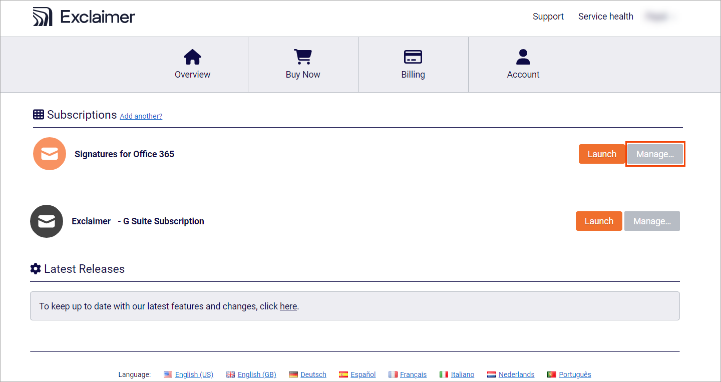The image size is (721, 382).
Task: Click the Dutch flag beside Nederlands
Action: click(491, 374)
